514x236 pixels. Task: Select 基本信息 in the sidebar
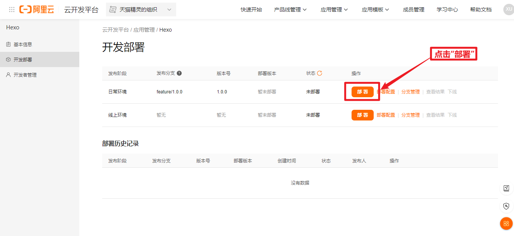coord(40,44)
